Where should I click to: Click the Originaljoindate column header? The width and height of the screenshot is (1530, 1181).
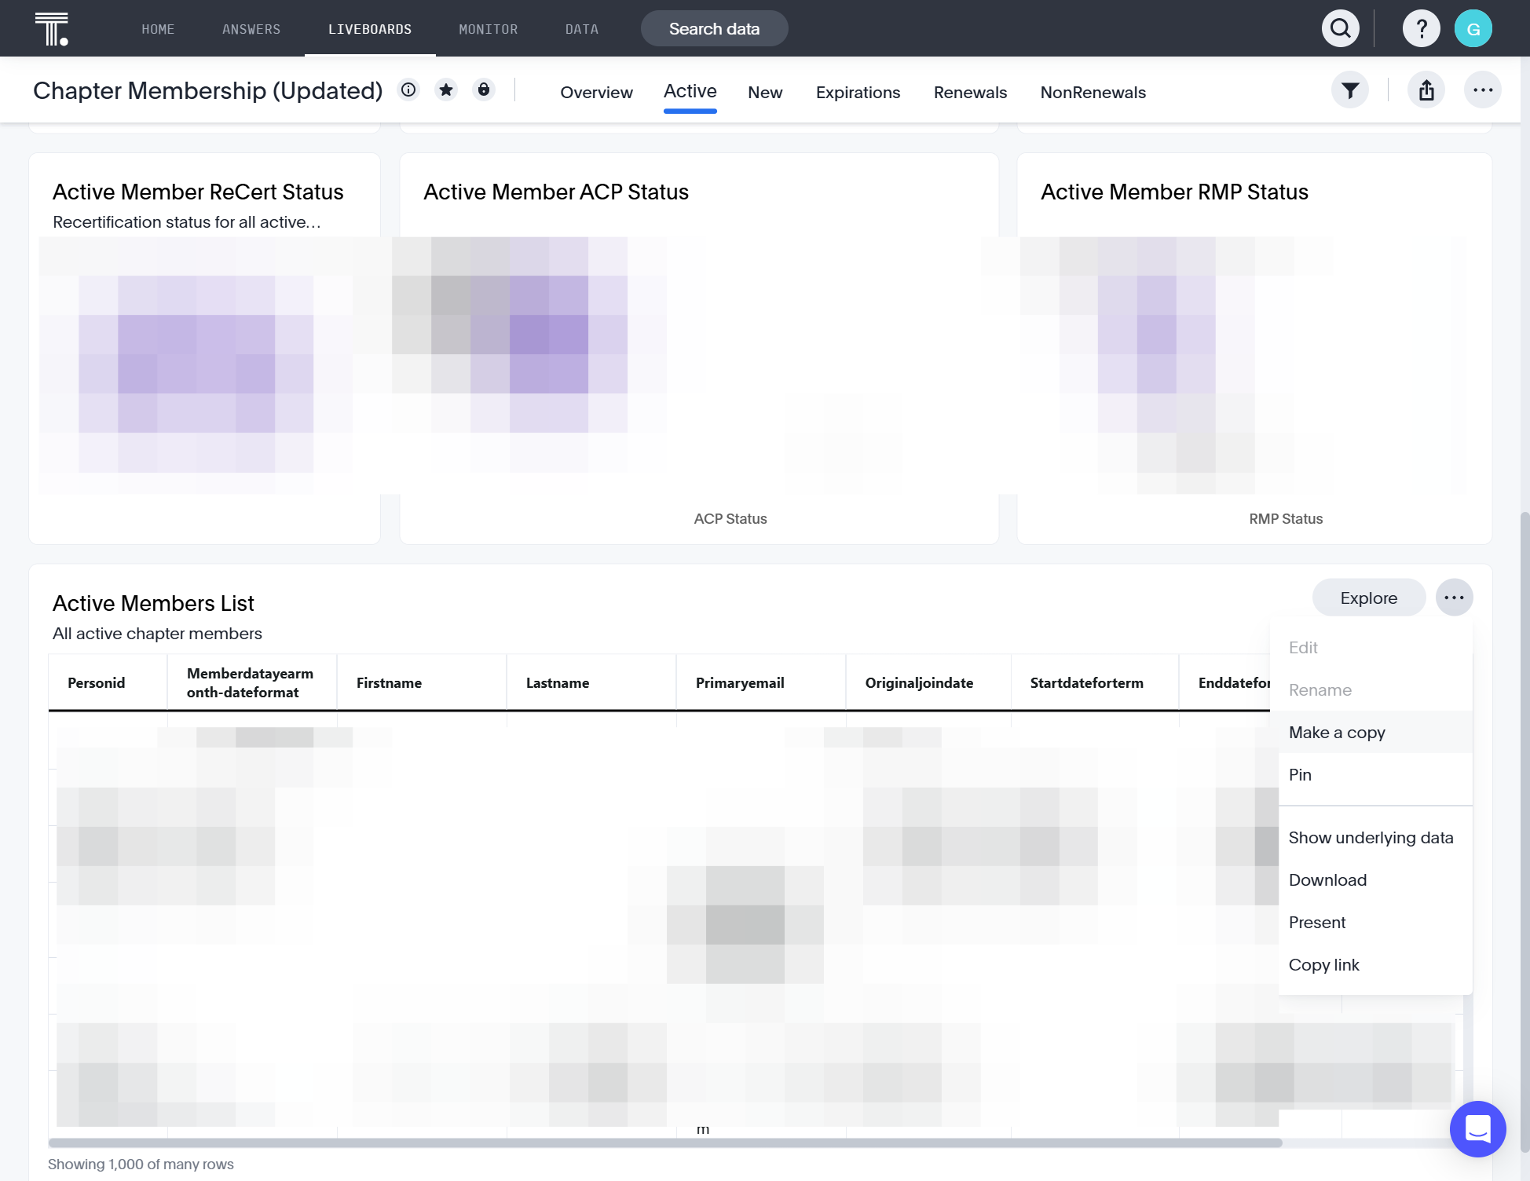[928, 682]
